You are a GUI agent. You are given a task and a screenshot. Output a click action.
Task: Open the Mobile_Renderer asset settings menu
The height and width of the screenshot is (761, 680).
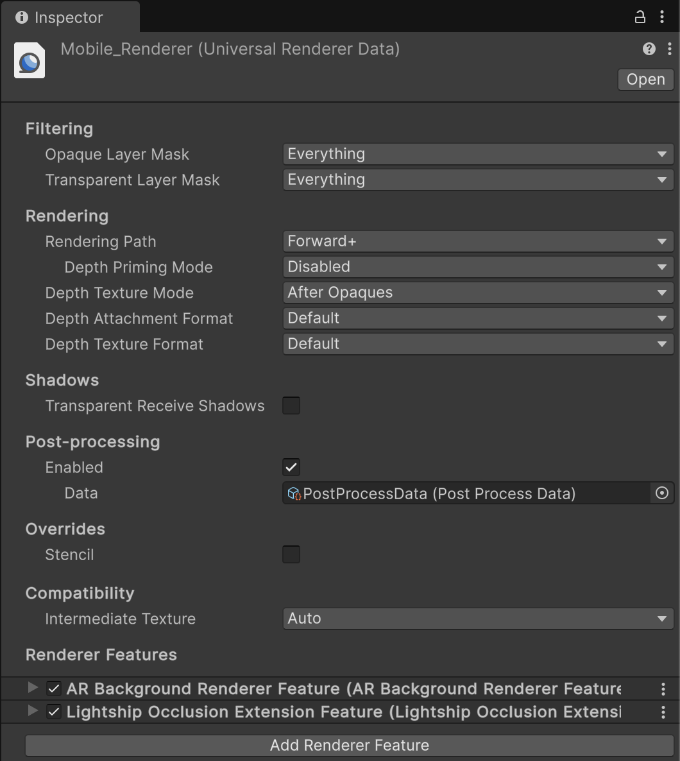669,49
